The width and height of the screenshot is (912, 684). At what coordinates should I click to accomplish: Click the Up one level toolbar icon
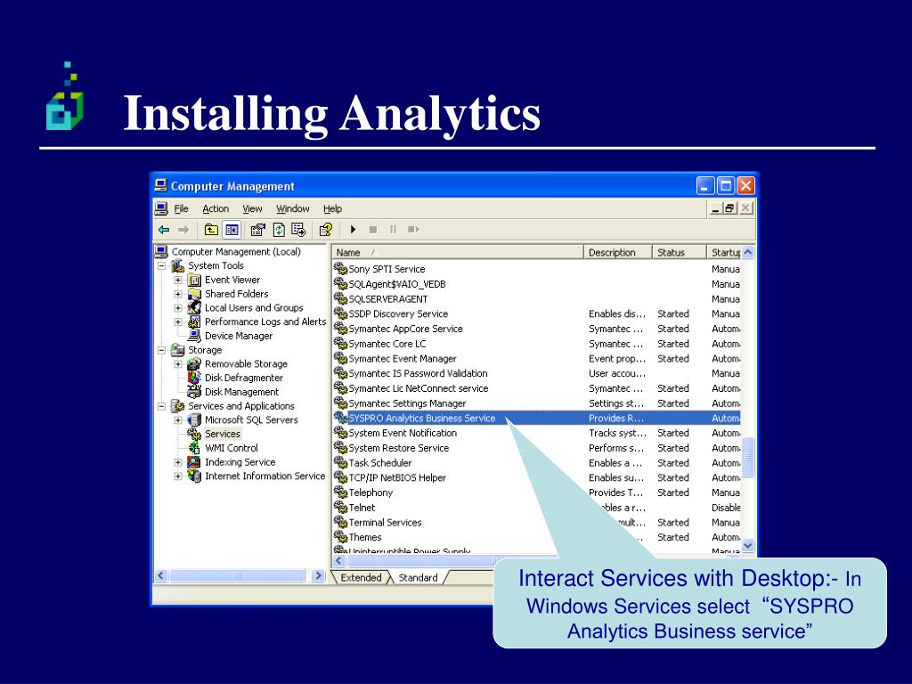click(211, 230)
